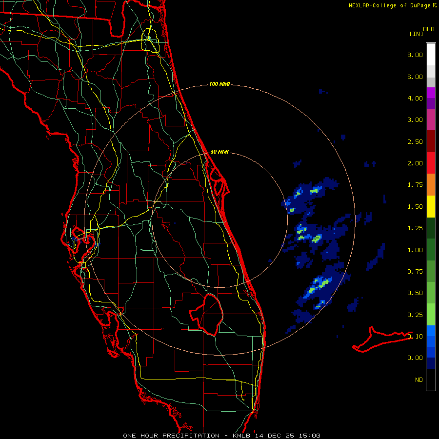The width and height of the screenshot is (439, 439).
Task: Select the orange legend swatch beside 1.75
Action: click(431, 185)
